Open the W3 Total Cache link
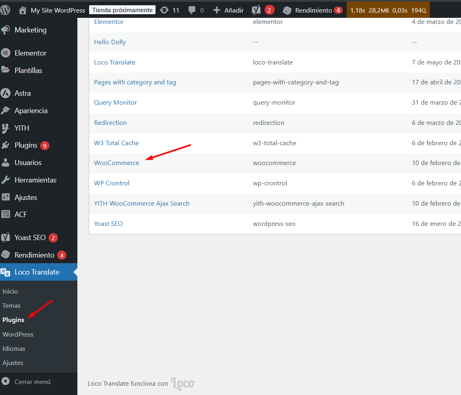 116,143
